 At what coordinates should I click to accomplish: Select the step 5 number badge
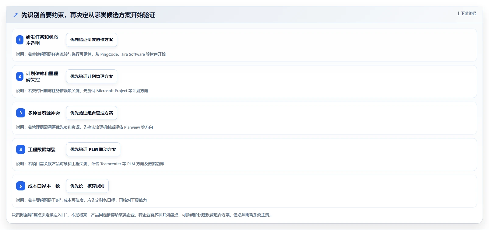21,186
